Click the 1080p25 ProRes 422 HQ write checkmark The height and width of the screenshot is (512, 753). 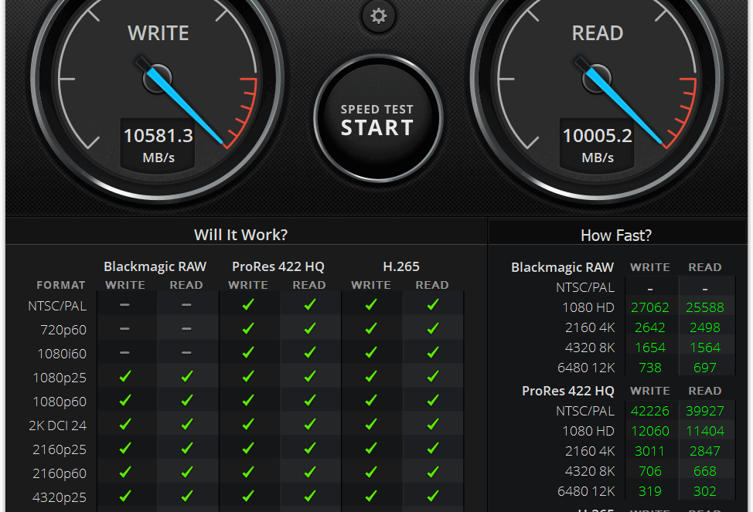click(248, 377)
